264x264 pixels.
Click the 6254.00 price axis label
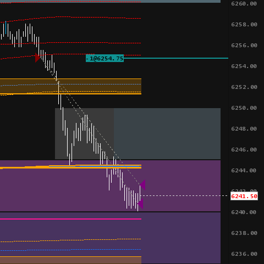244,66
